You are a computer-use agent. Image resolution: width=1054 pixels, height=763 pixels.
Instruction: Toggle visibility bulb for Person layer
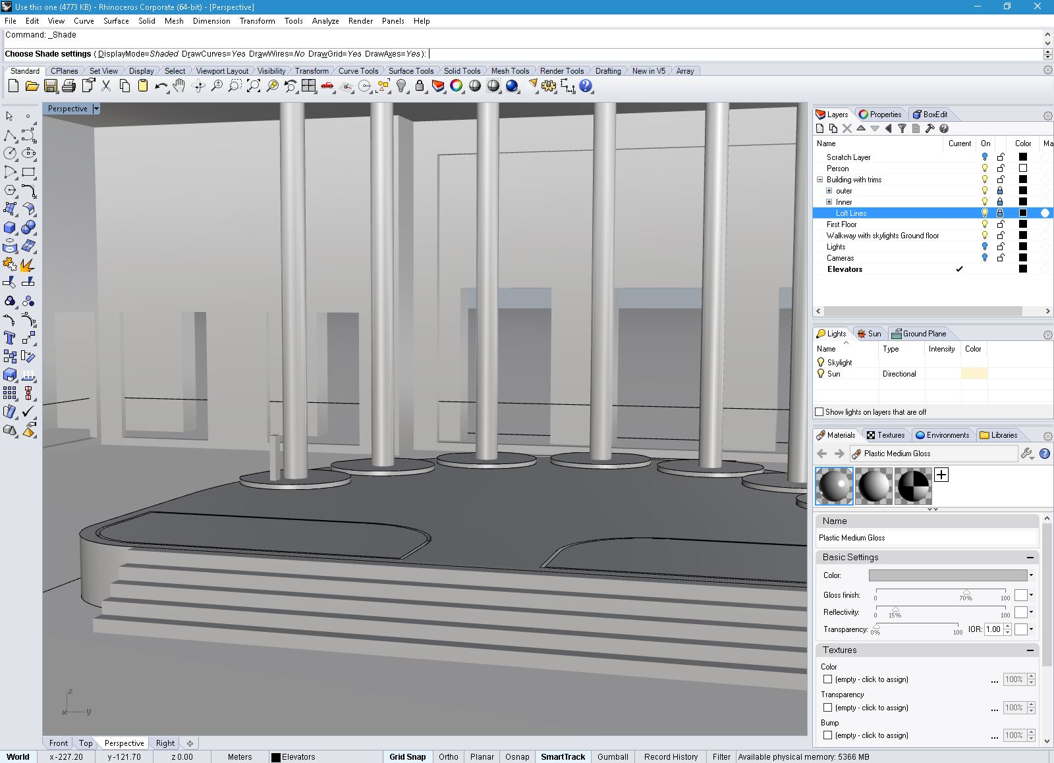985,169
